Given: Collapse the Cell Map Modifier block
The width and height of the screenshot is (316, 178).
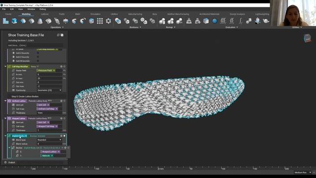Looking at the screenshot, I should pyautogui.click(x=5, y=66).
